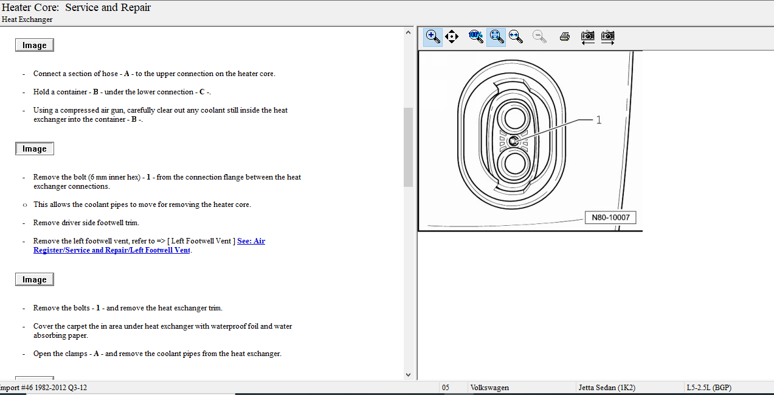Activate the pan image tool
The image size is (774, 395).
(452, 37)
